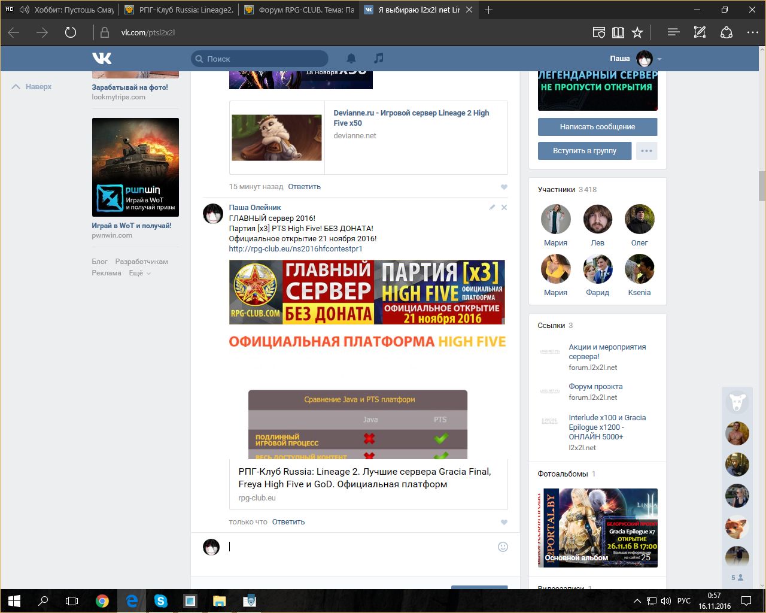Open the browser Hub icon
This screenshot has height=613, width=766.
point(673,32)
